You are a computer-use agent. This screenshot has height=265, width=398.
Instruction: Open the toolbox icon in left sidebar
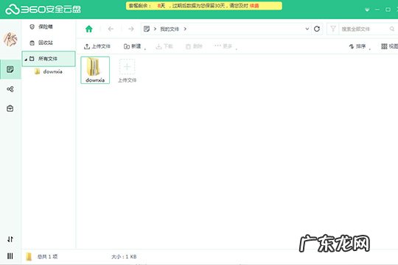(10, 108)
